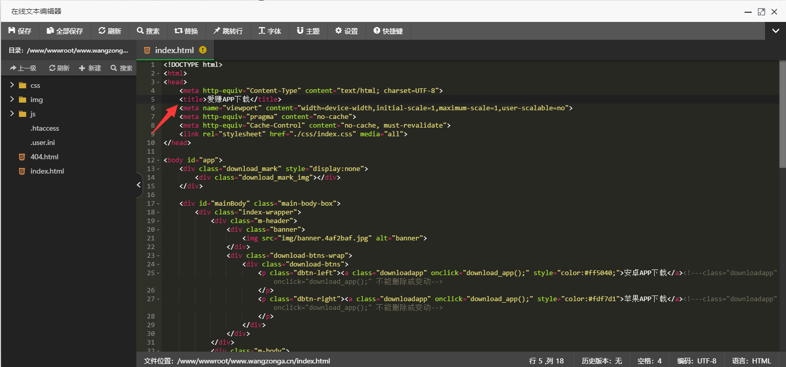
Task: Click the viewport meta tag line
Action: click(x=376, y=108)
